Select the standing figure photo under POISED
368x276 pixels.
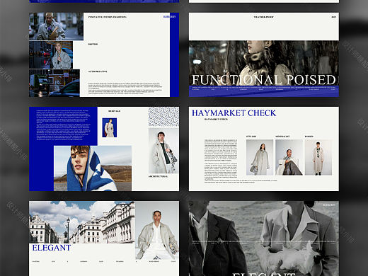pyautogui.click(x=318, y=157)
